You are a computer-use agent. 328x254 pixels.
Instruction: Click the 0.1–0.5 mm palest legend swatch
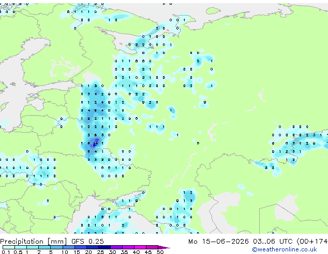coord(9,247)
